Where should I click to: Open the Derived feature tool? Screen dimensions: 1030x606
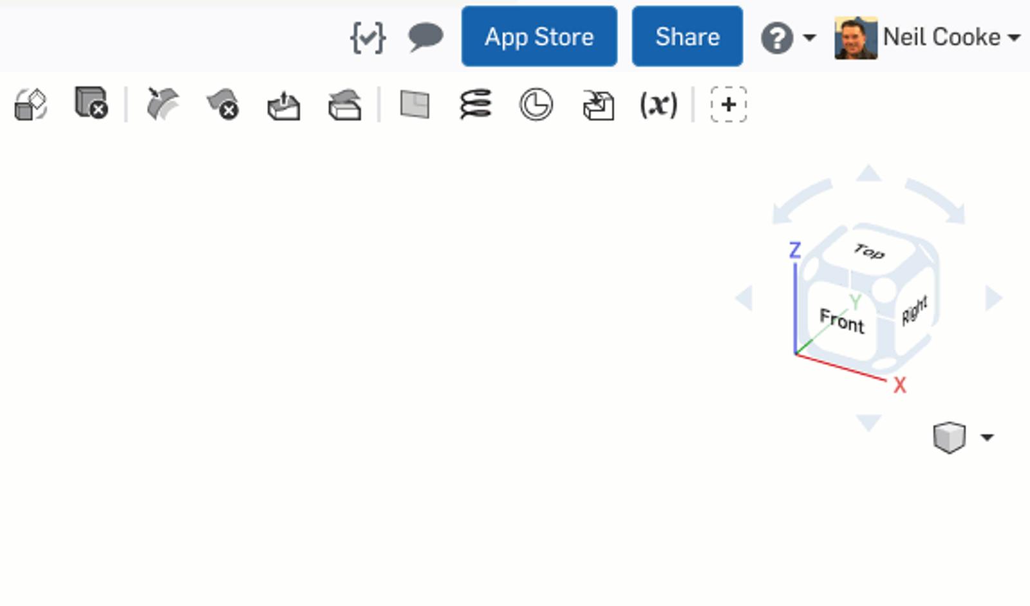tap(598, 106)
